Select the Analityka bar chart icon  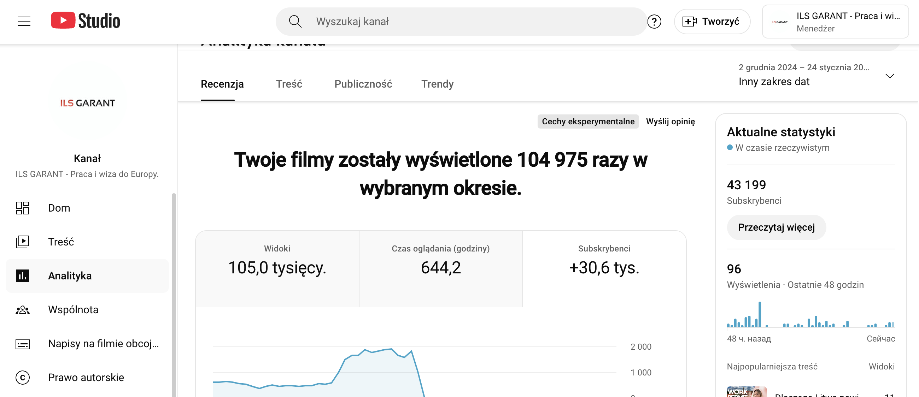click(x=23, y=275)
